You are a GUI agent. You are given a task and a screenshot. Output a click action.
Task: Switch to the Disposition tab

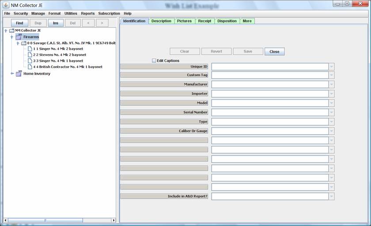[x=227, y=21]
